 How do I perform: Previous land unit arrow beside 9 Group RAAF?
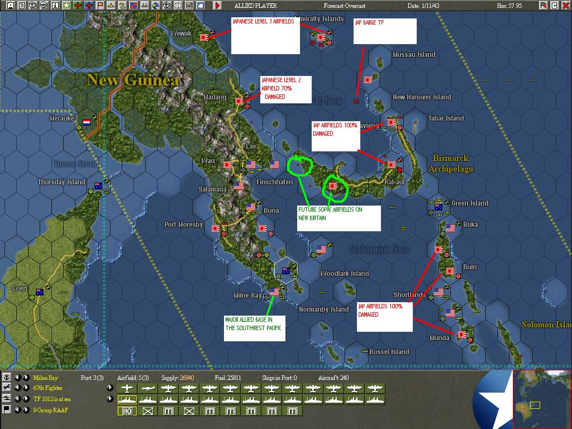[x=17, y=409]
